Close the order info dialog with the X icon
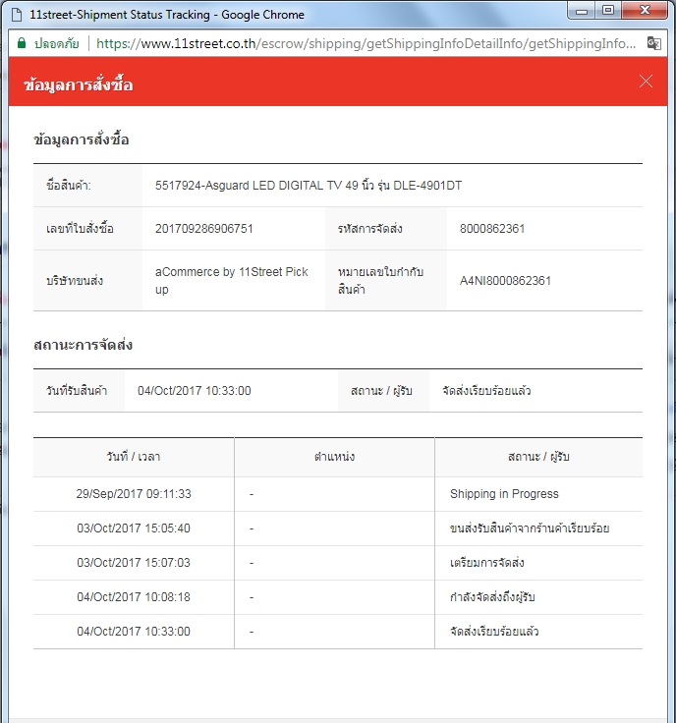 pos(646,82)
